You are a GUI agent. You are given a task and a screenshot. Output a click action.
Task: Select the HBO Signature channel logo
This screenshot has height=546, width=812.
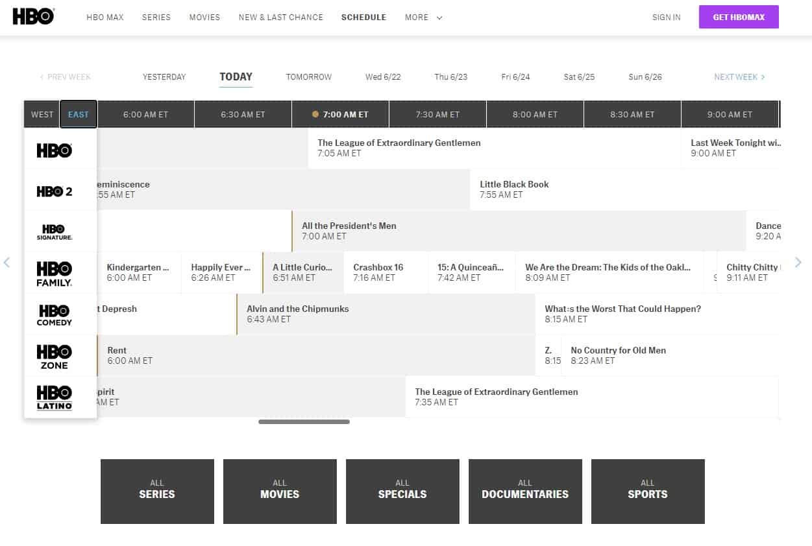point(55,232)
